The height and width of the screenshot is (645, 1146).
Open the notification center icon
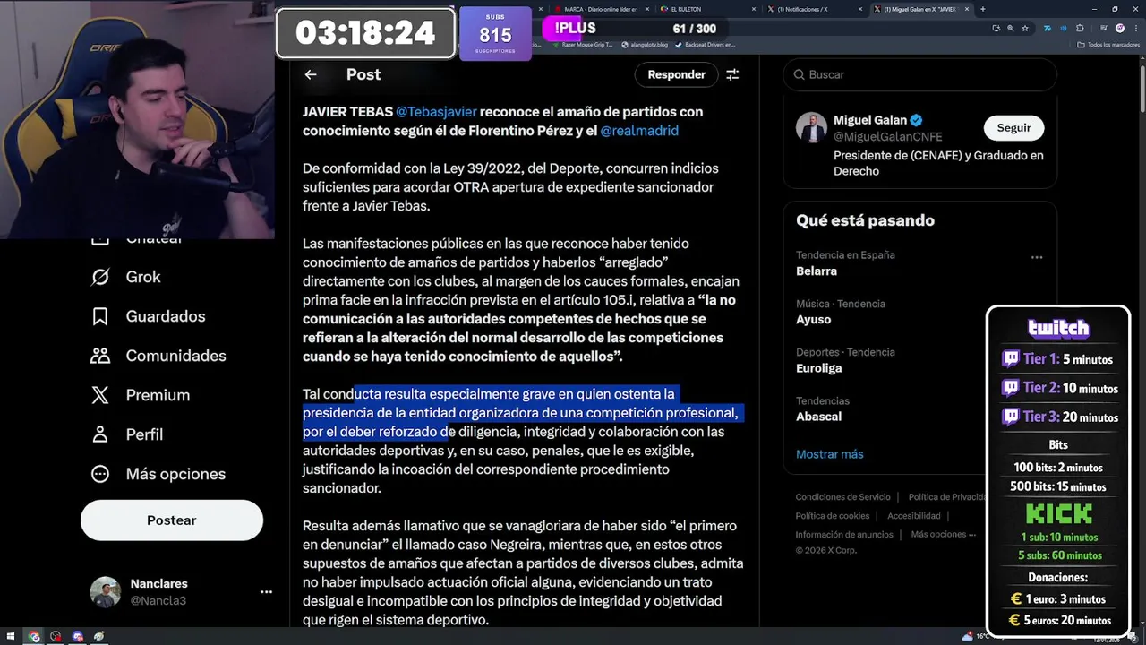pyautogui.click(x=1133, y=637)
